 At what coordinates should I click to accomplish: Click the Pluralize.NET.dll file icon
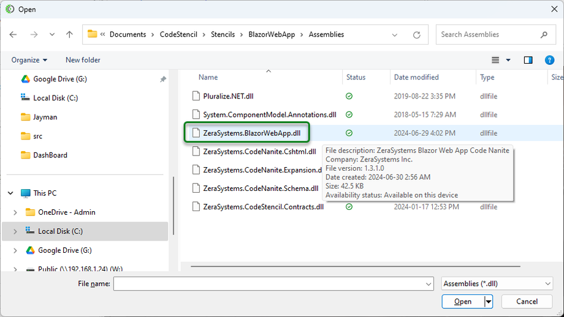tap(196, 96)
